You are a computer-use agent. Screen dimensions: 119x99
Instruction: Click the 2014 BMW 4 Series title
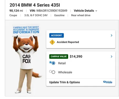point(35,5)
